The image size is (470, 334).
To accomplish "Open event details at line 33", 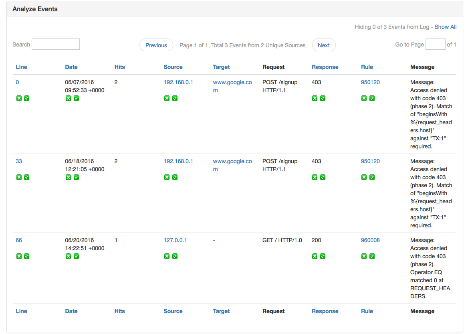I will tap(19, 161).
